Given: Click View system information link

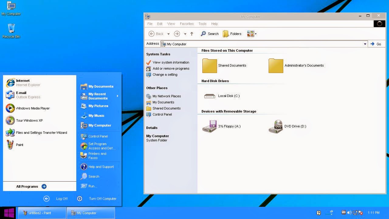Looking at the screenshot, I should tap(168, 62).
